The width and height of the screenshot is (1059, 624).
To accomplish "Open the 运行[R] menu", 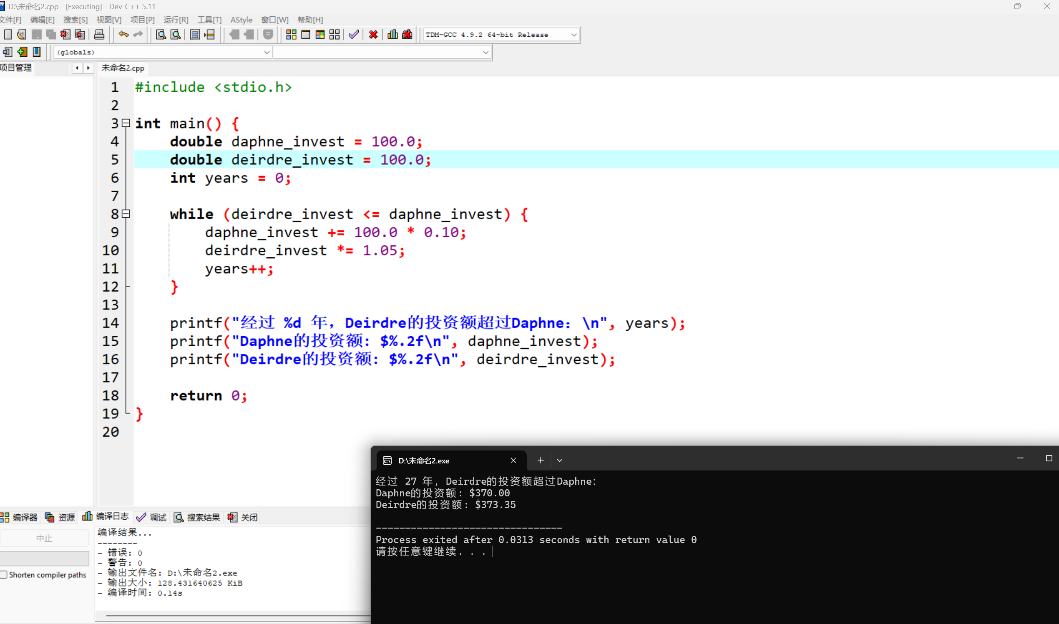I will click(176, 20).
